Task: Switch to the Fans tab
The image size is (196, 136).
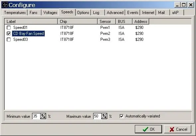Action: click(x=34, y=13)
